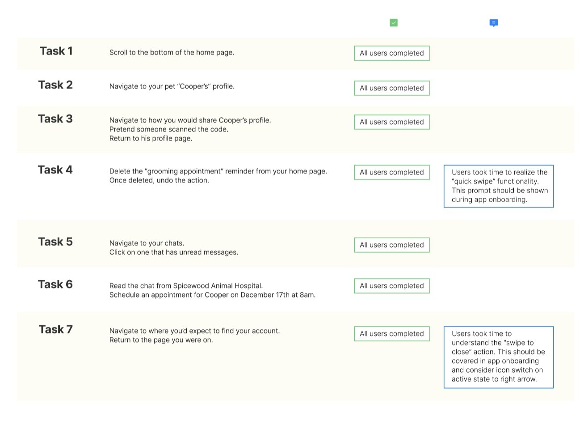
Task: Select the Task 7 heading
Action: click(x=55, y=329)
